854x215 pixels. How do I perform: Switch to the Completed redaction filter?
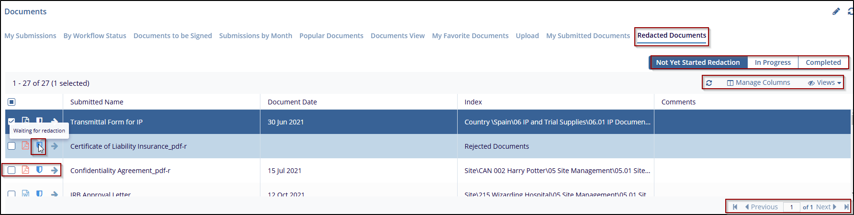click(823, 62)
